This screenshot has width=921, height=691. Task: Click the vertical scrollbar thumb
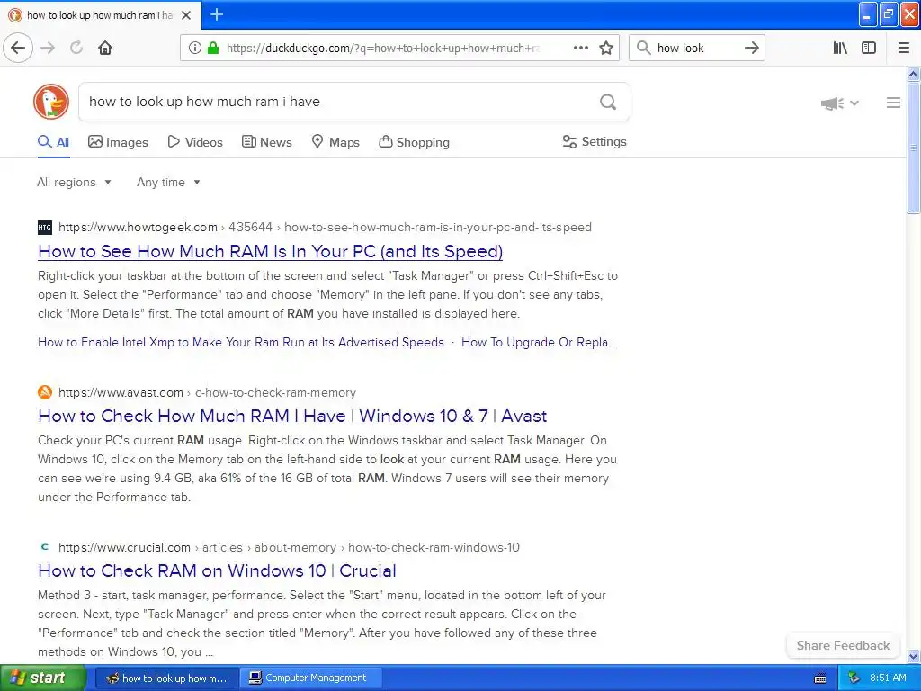coord(913,148)
